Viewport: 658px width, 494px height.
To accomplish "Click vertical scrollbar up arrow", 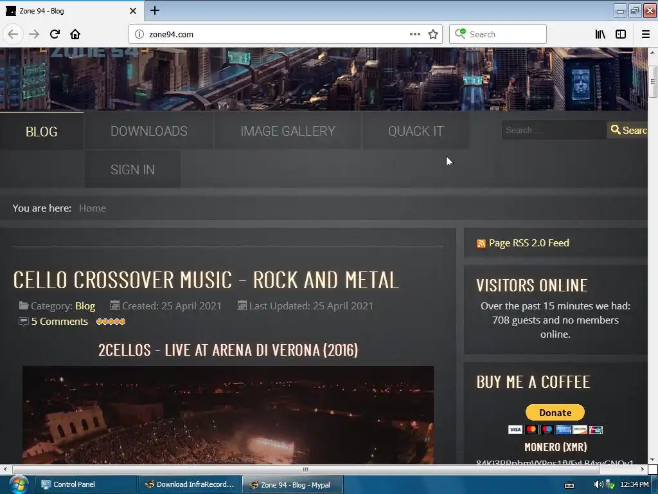I will 652,53.
